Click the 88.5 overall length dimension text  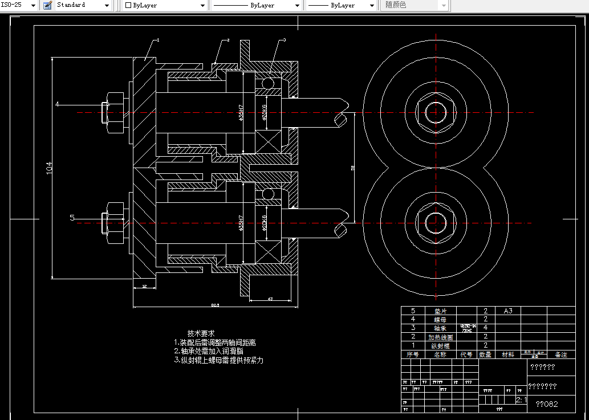215,305
